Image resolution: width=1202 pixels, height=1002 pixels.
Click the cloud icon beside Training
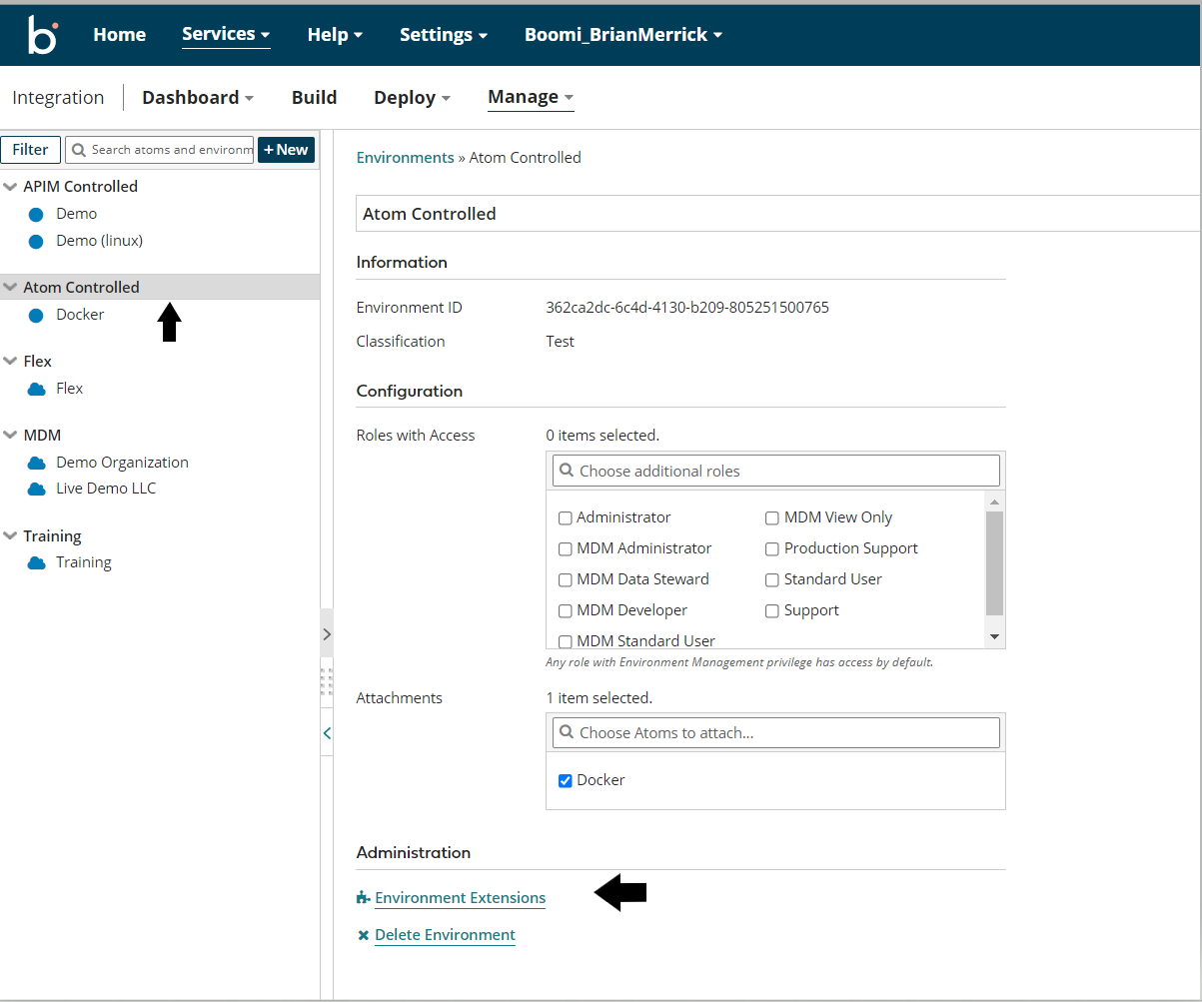tap(37, 562)
